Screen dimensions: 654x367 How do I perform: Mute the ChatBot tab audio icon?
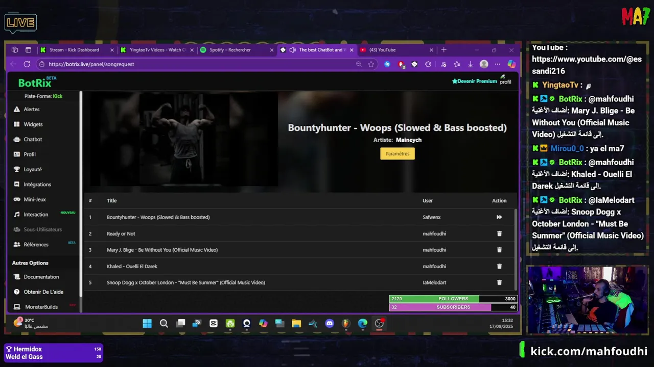[292, 50]
